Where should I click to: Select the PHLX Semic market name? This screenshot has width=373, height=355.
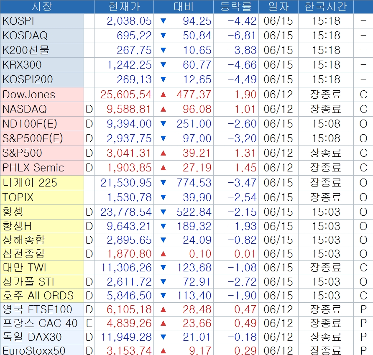click(33, 168)
